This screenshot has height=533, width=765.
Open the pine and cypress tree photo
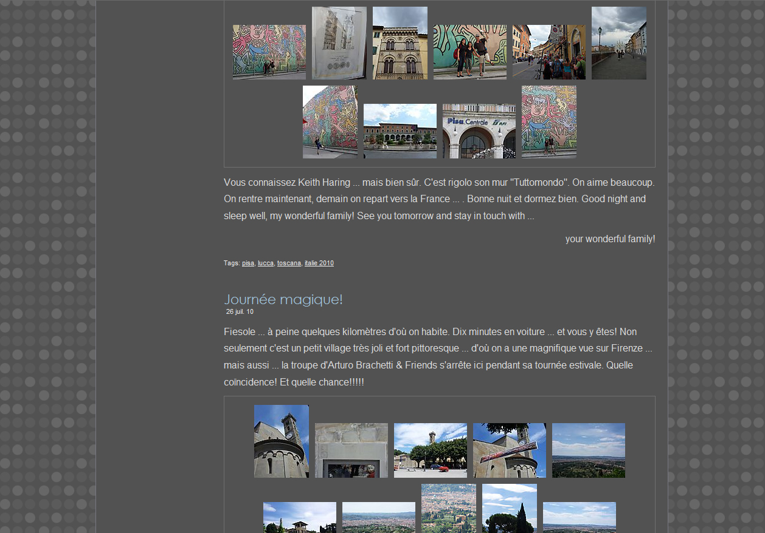pos(509,509)
